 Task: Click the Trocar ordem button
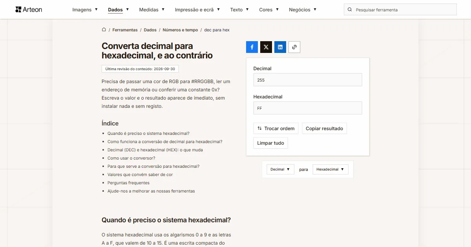coord(276,129)
